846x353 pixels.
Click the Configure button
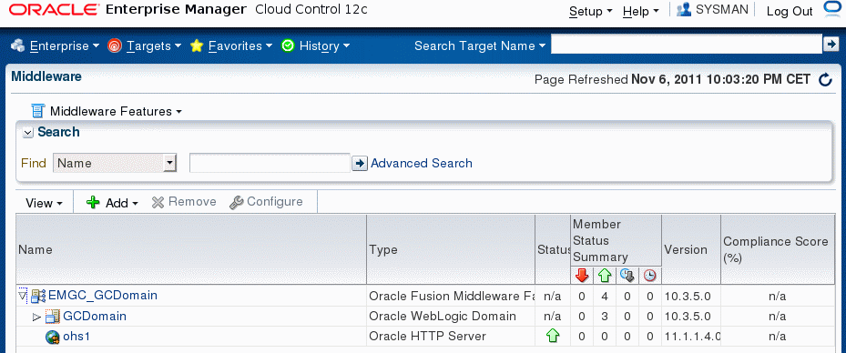(x=266, y=202)
